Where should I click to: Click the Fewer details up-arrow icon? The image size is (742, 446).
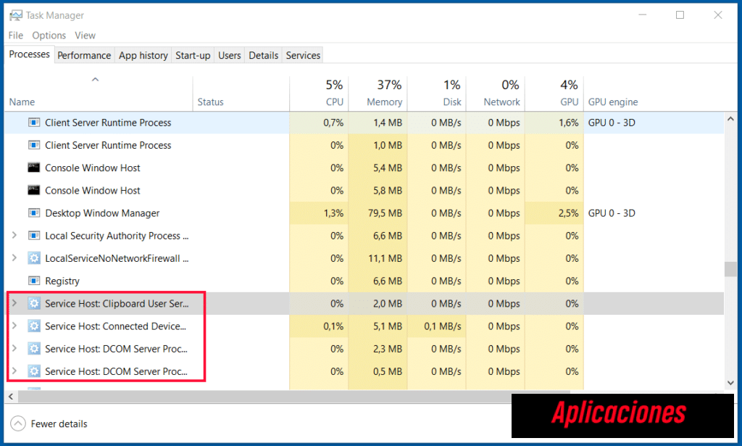[x=18, y=424]
